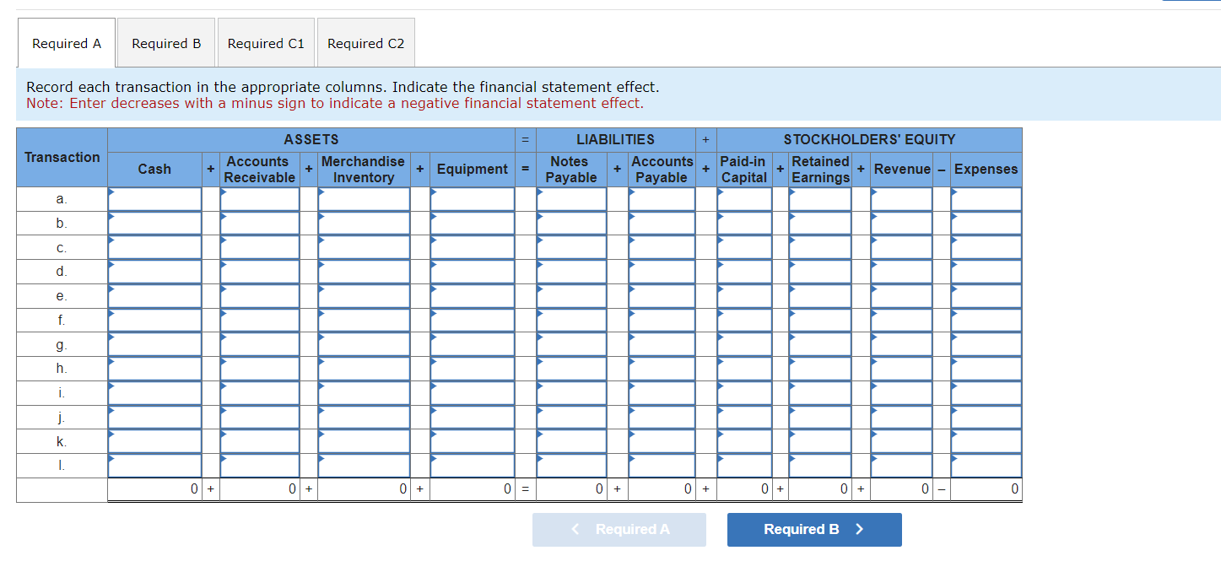This screenshot has width=1221, height=572.
Task: Click the Cash cell for transaction a
Action: pyautogui.click(x=154, y=199)
